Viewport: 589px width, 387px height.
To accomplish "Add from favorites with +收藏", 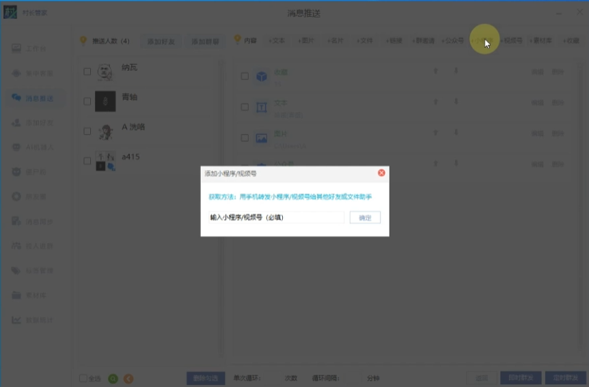I will 571,40.
